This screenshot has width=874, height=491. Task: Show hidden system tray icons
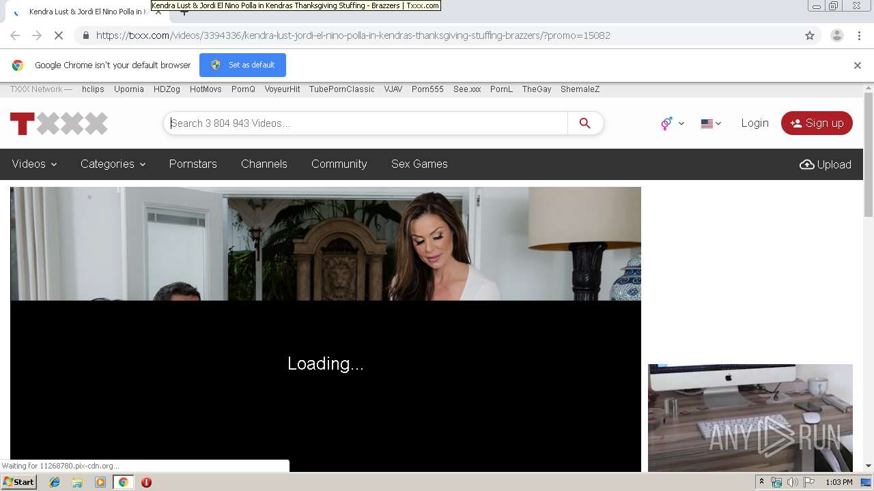point(761,482)
